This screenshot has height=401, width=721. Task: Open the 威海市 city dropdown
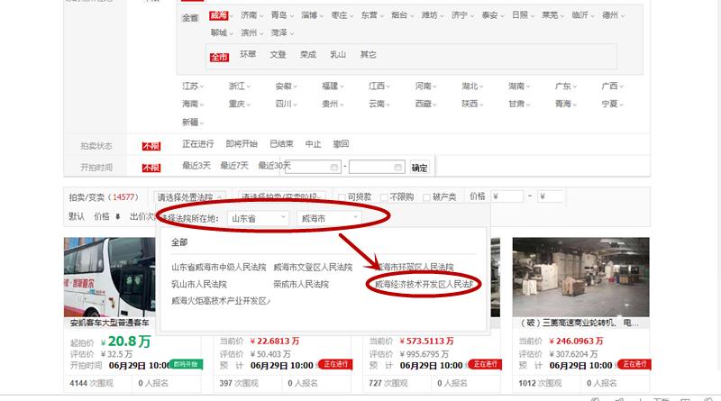pyautogui.click(x=329, y=218)
